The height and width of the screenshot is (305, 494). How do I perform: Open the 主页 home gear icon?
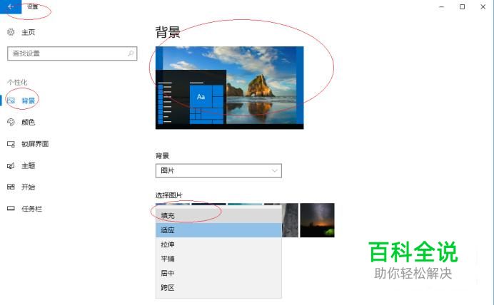[11, 32]
